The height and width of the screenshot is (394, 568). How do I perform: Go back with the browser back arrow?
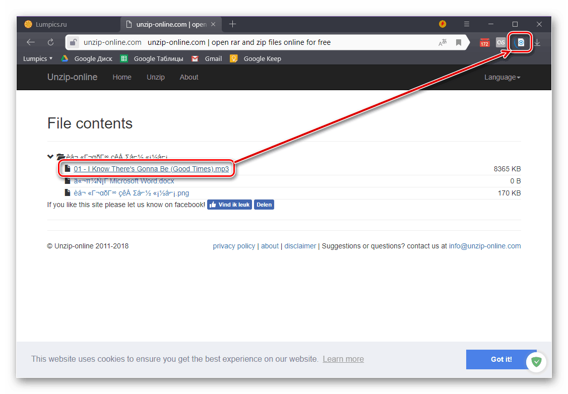31,42
